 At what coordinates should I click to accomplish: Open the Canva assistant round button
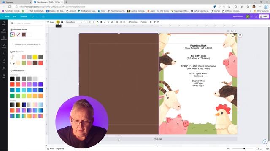pos(265,142)
